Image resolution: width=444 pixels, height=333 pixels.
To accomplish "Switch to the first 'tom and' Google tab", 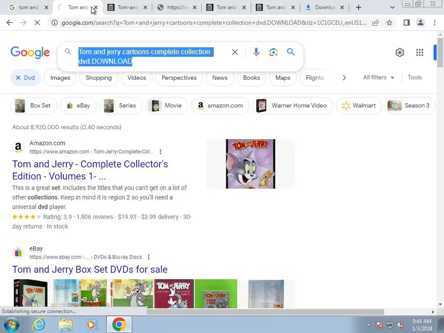I will tap(28, 7).
